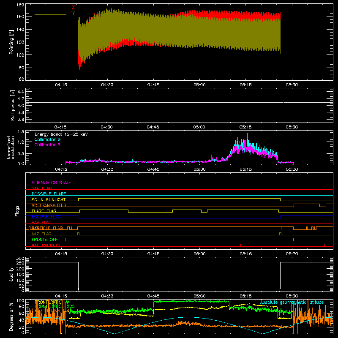Viewport: 338px width, 338px height.
Task: Click the SAA_FLAG label
Action: (x=41, y=222)
